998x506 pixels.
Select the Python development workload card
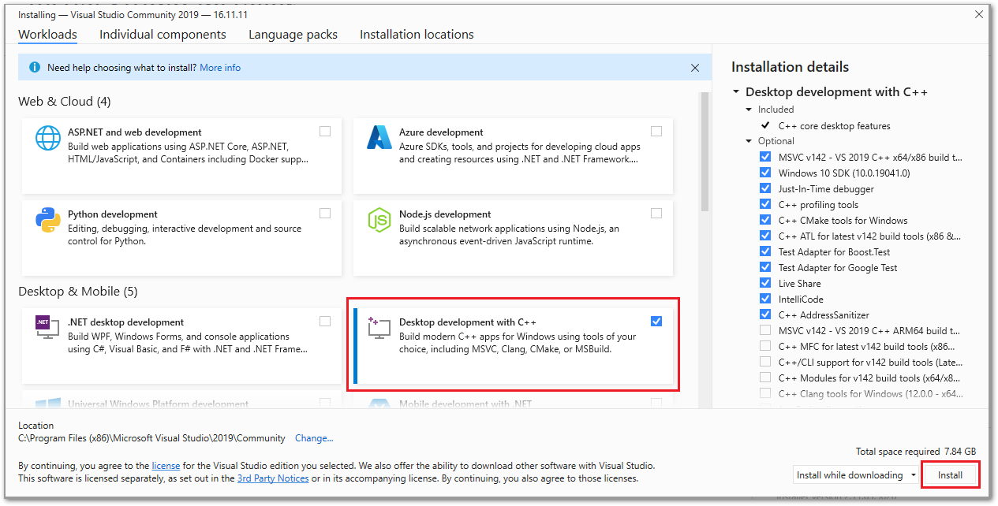pos(181,238)
